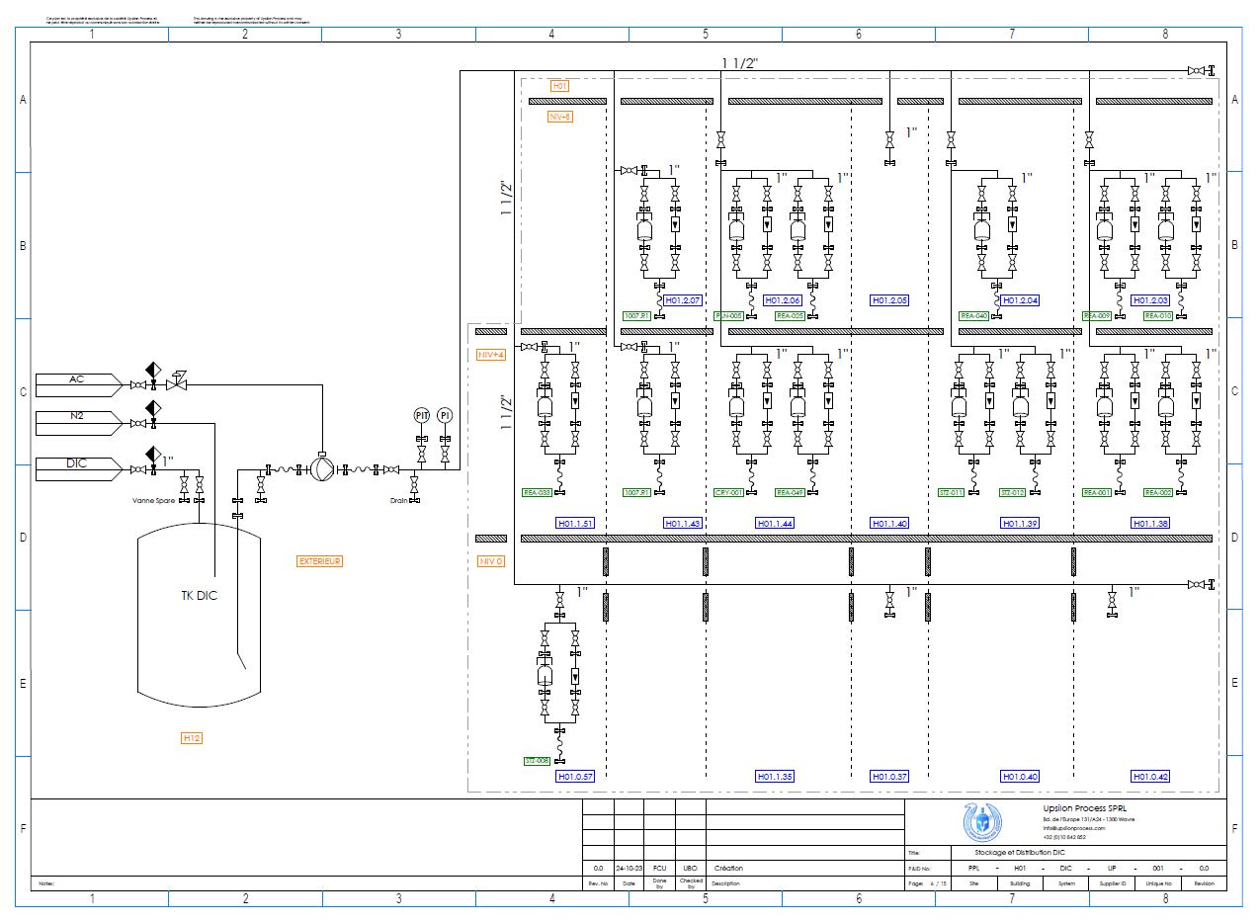Toggle the Vanne Spare valve
Viewport: 1259px width, 922px height.
185,484
